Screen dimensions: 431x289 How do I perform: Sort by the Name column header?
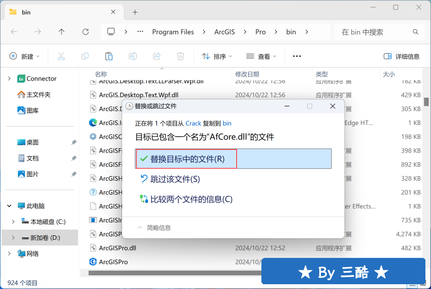point(101,74)
